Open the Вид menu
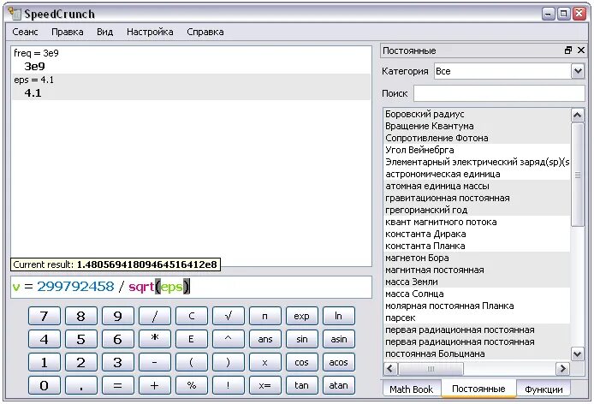This screenshot has height=404, width=594. coord(105,32)
